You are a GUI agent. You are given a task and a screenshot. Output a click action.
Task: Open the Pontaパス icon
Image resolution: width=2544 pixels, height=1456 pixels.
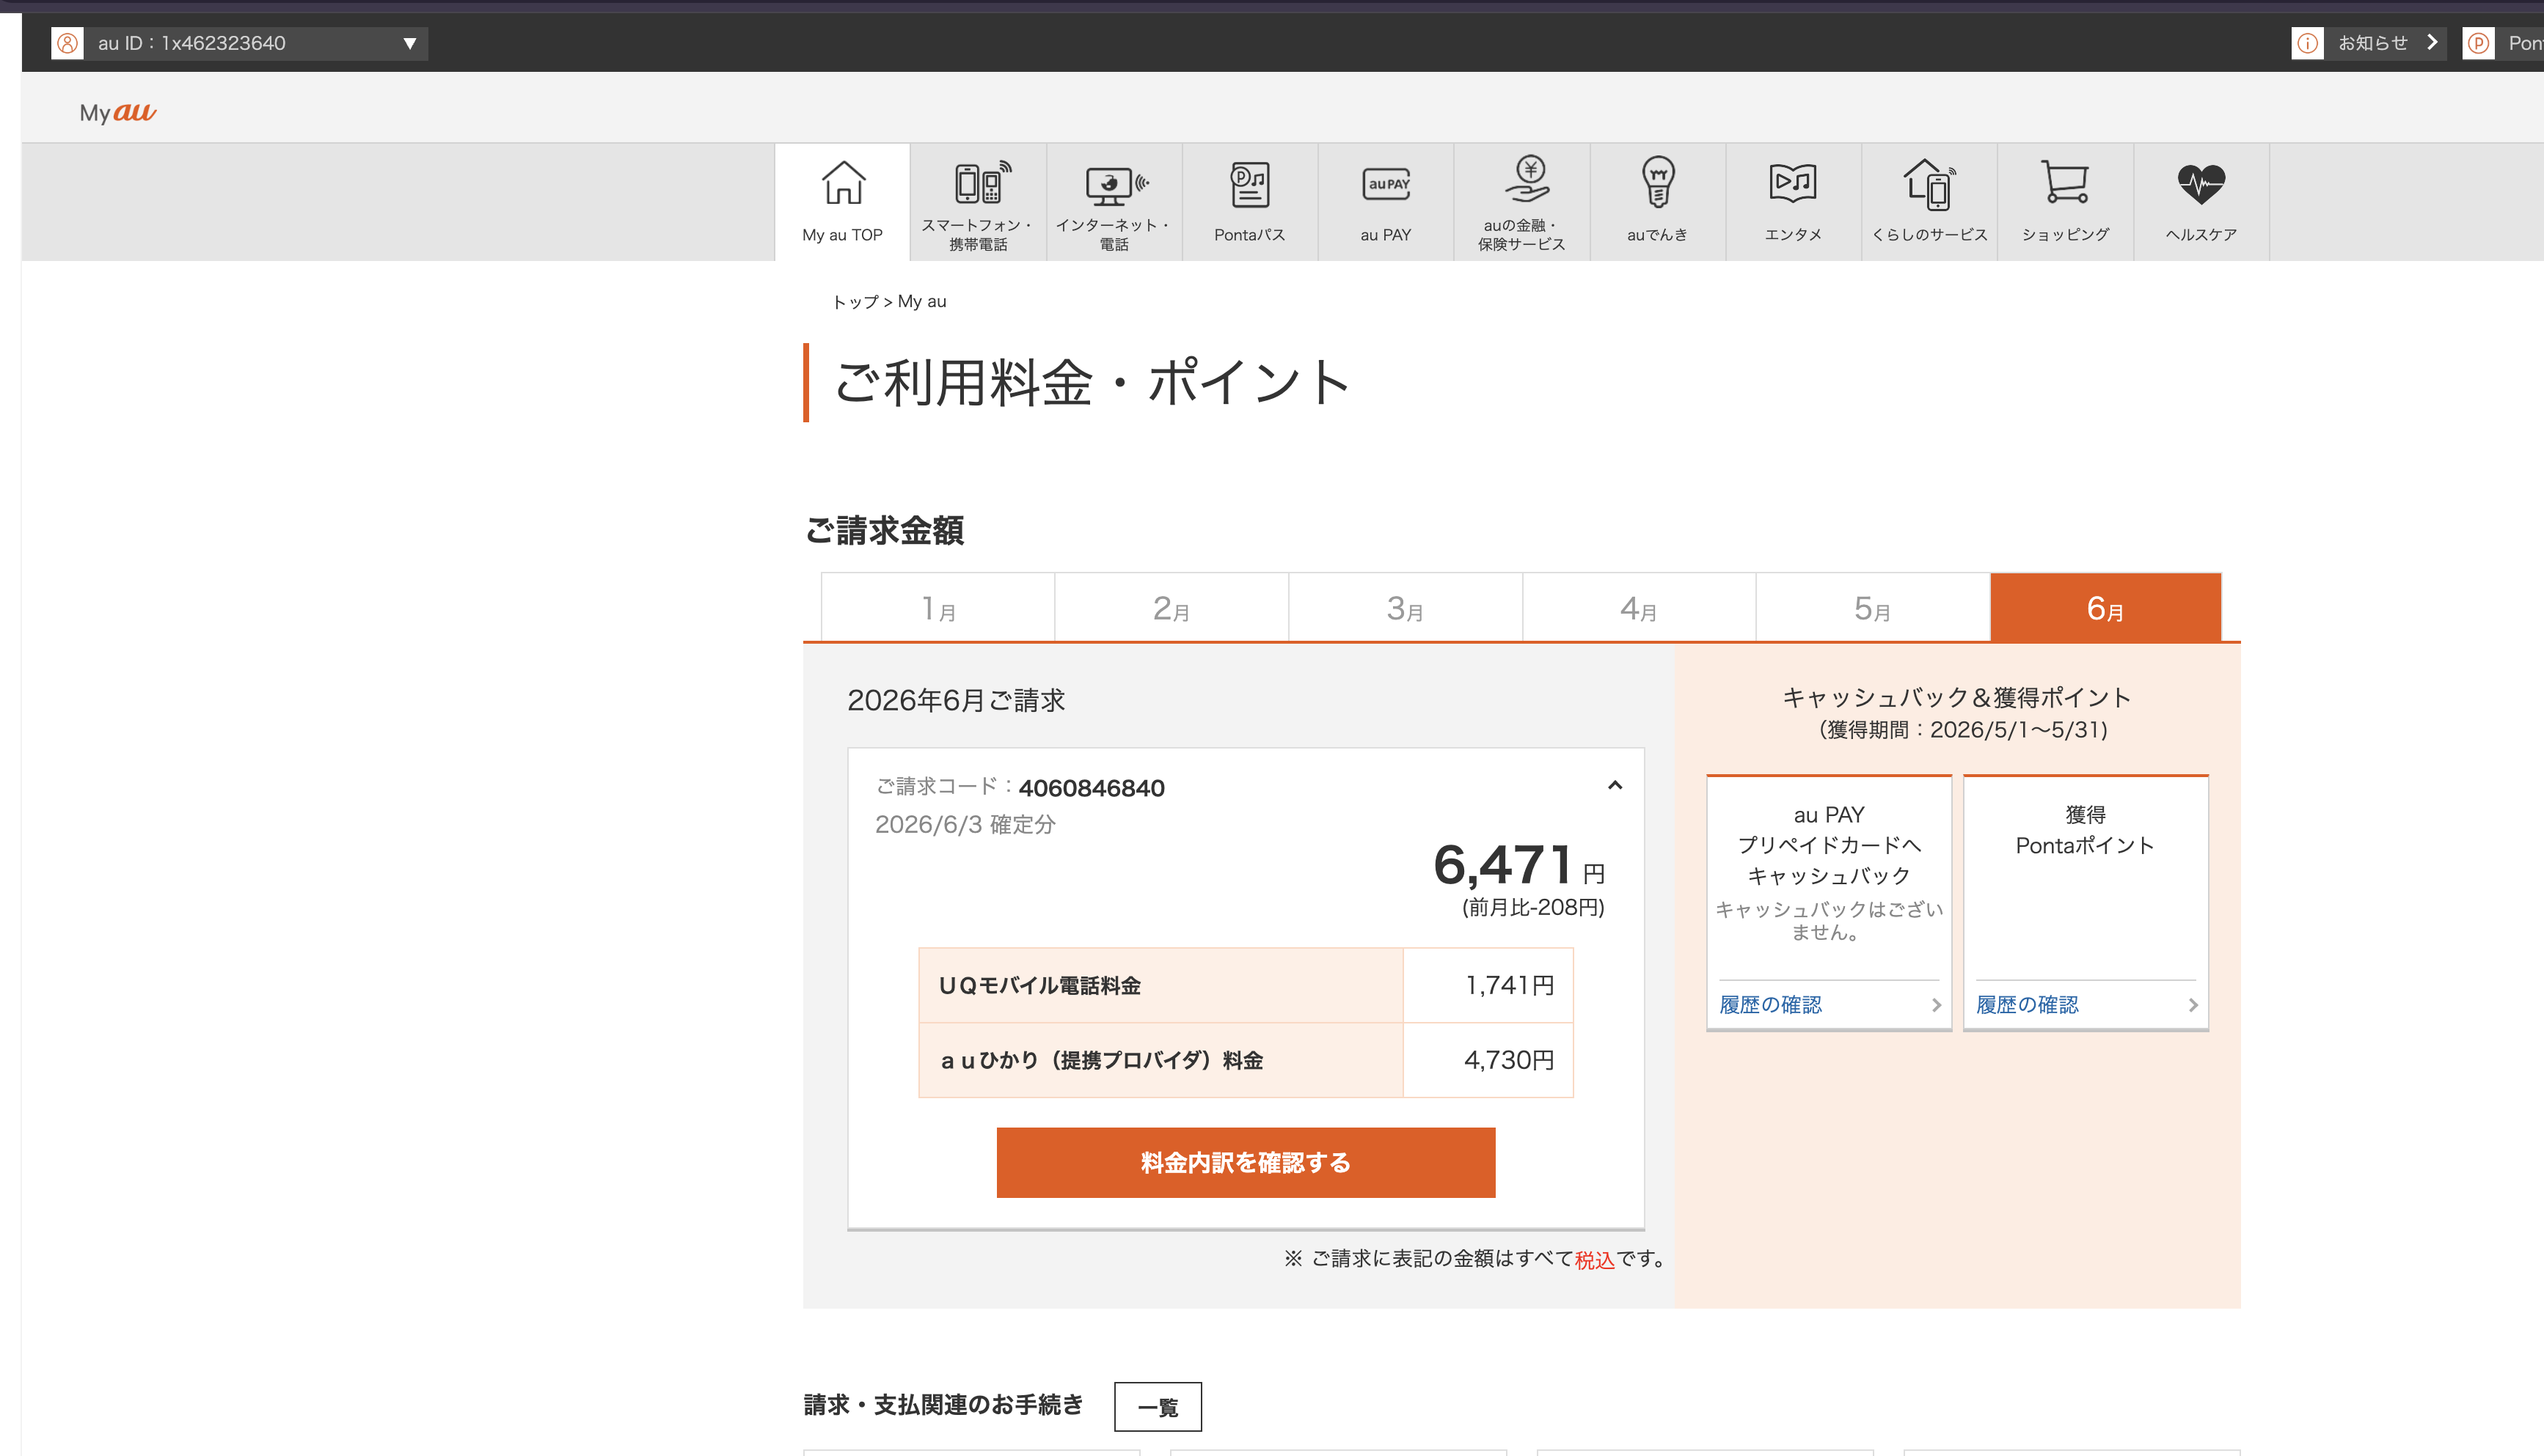tap(1249, 184)
